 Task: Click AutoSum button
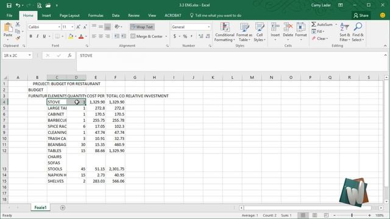[x=322, y=24]
